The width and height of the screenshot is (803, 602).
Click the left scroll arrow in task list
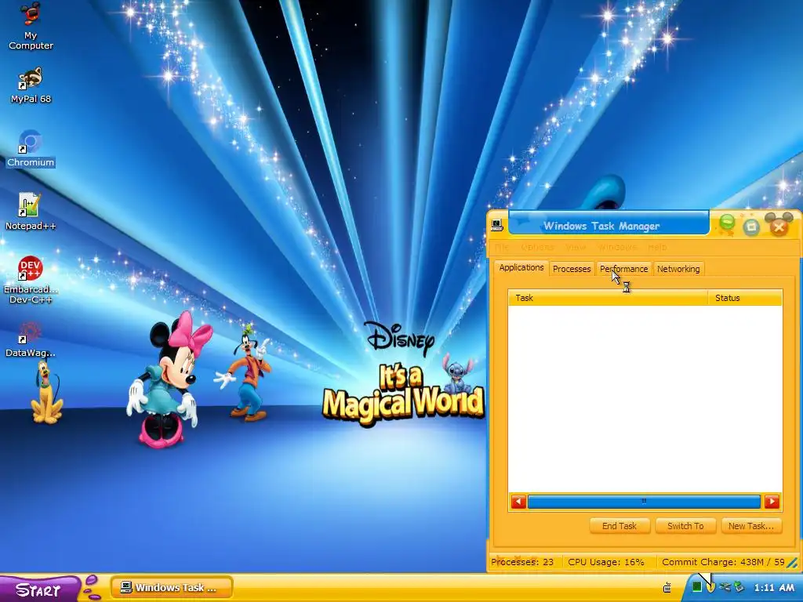pos(518,502)
